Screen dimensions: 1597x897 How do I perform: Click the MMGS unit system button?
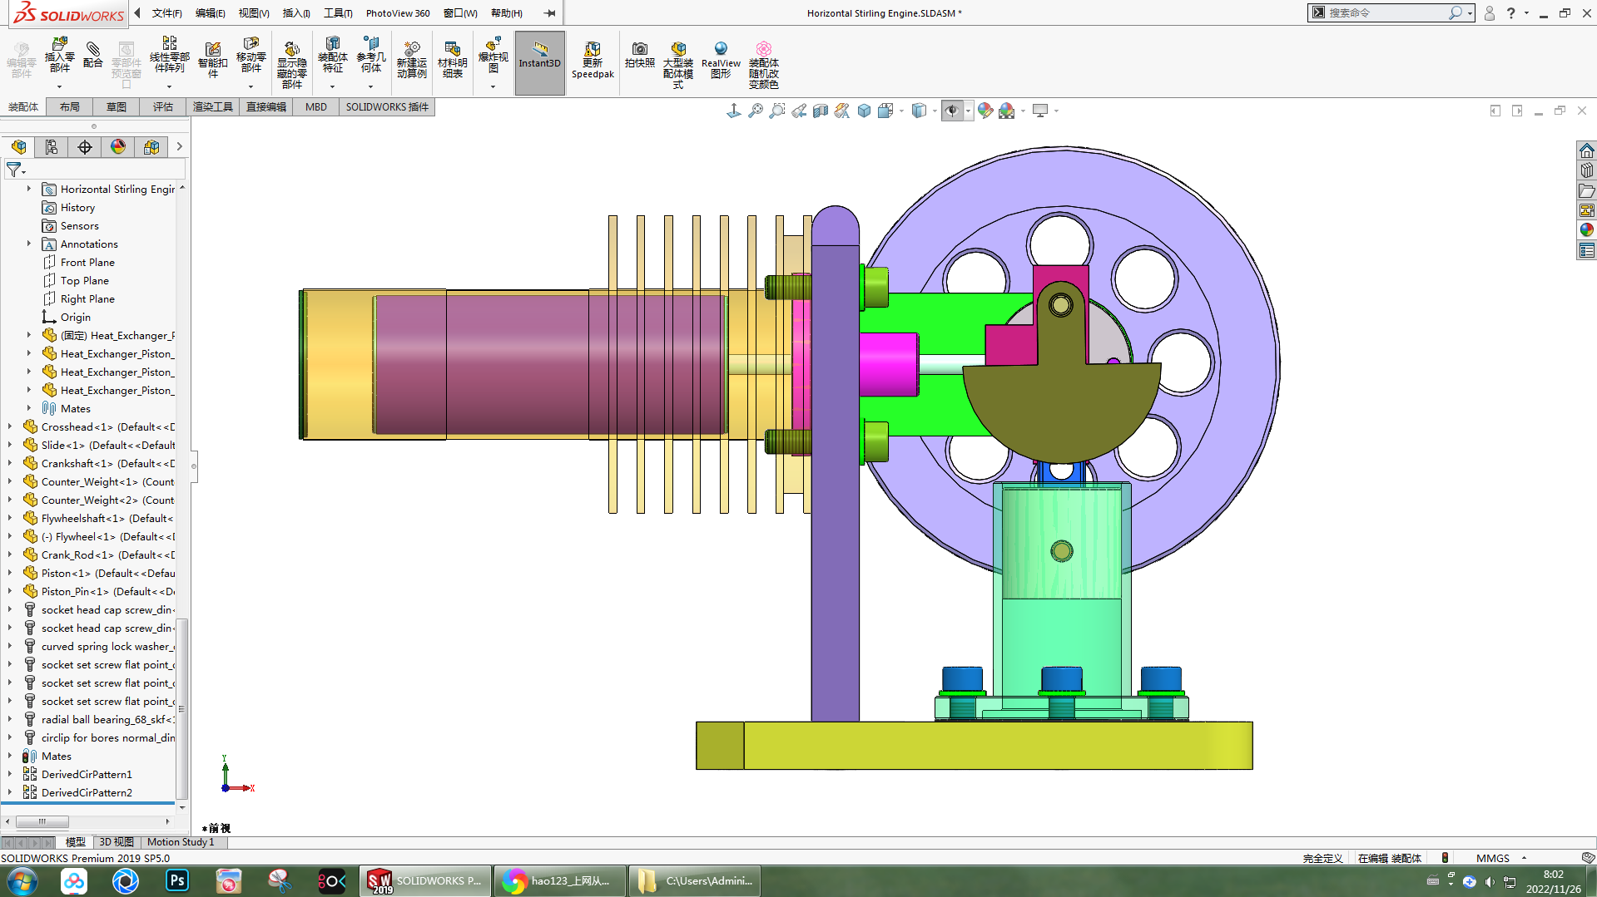point(1493,859)
